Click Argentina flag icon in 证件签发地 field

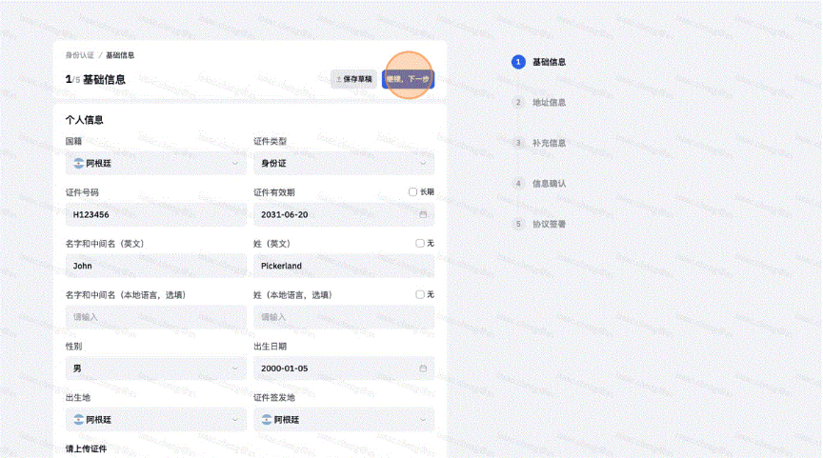pyautogui.click(x=267, y=419)
